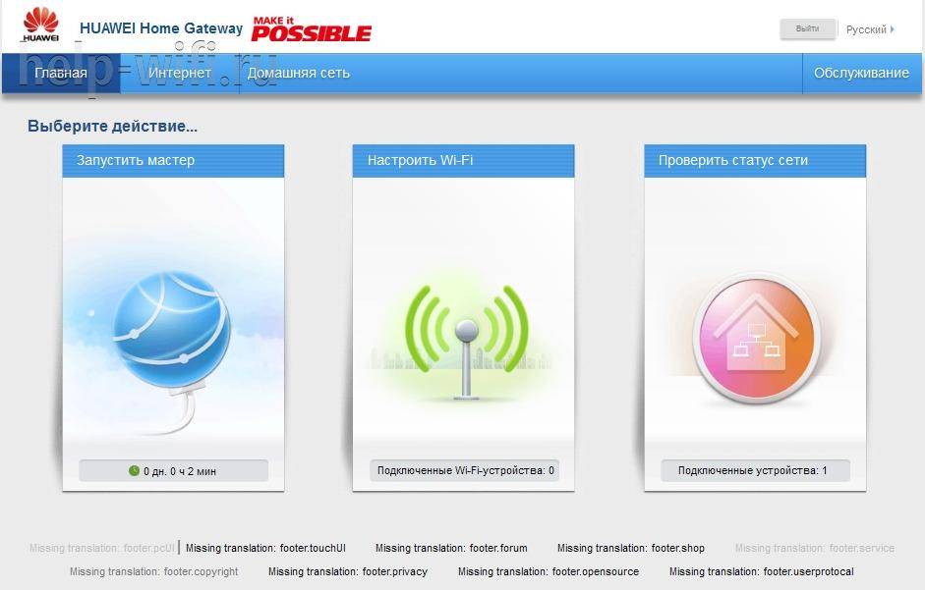This screenshot has width=925, height=590.
Task: Click the footer.userprotocal link
Action: (761, 571)
